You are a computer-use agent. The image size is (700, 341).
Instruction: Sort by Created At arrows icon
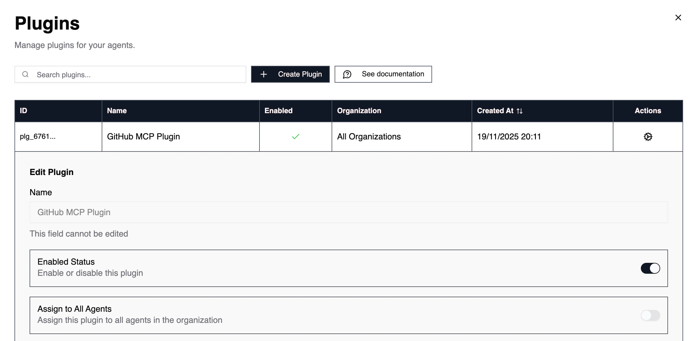pyautogui.click(x=520, y=111)
